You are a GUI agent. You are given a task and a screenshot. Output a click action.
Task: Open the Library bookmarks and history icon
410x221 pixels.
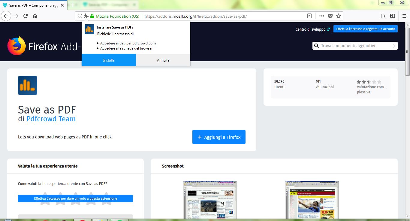(383, 16)
